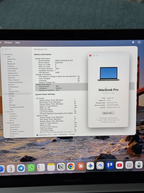Open WhatsApp from the Dock
This screenshot has width=144, height=193.
tap(31, 168)
